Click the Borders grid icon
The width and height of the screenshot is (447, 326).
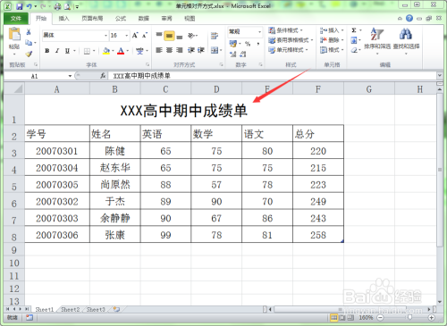point(87,51)
